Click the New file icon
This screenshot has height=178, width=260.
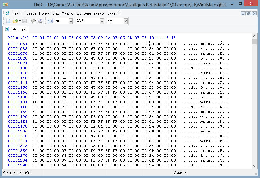(9, 21)
